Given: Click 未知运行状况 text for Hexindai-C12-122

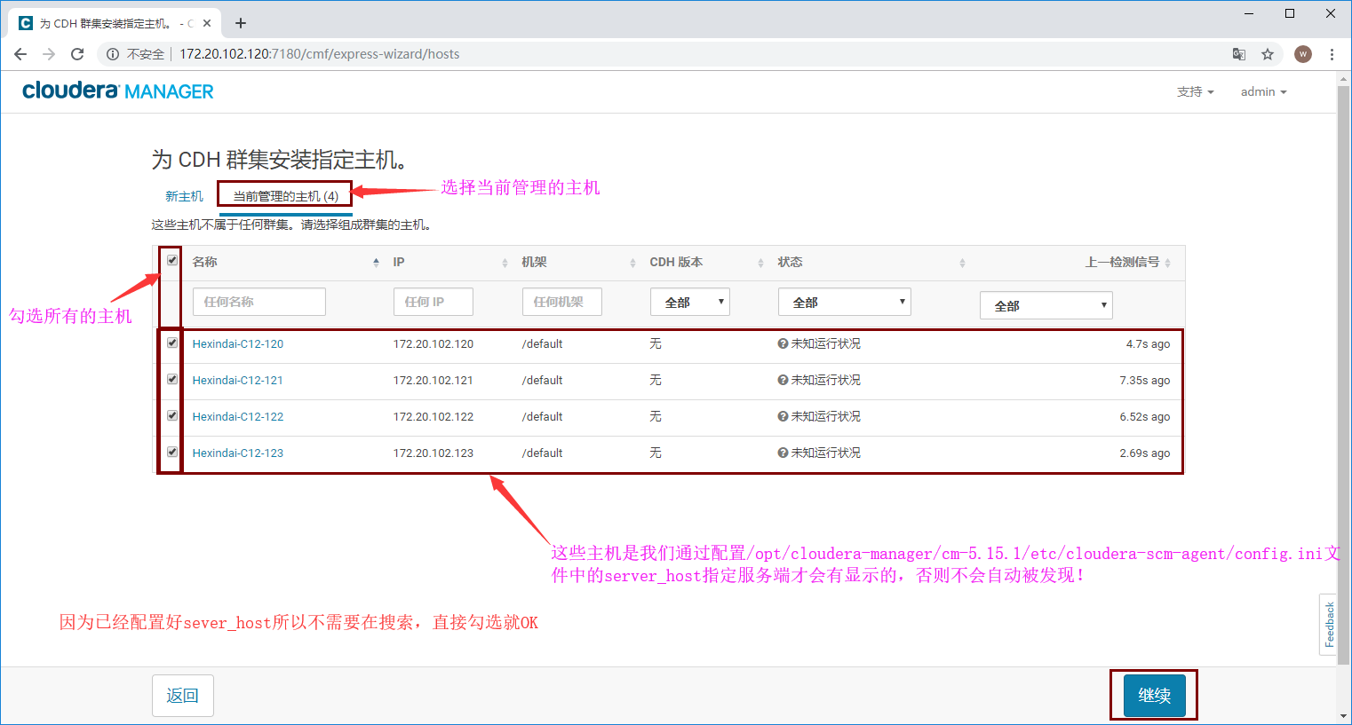Looking at the screenshot, I should 826,416.
